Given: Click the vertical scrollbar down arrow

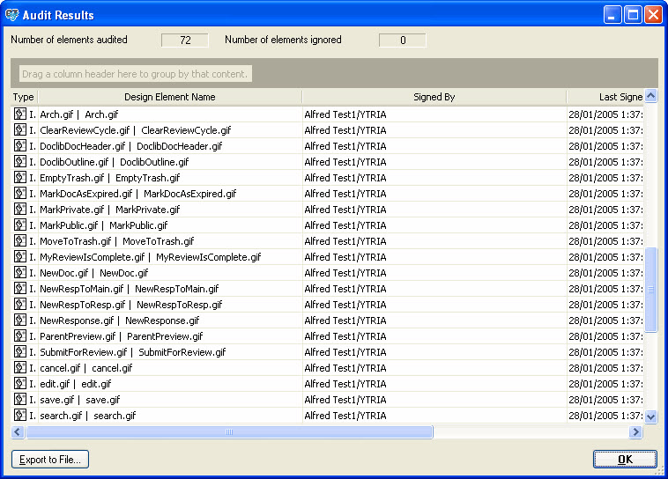Looking at the screenshot, I should tap(651, 416).
